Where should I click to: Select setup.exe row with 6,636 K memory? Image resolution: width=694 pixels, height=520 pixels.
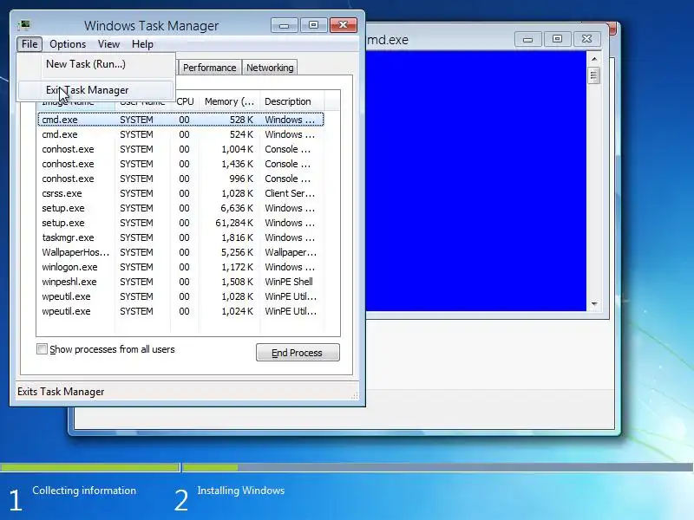click(181, 208)
